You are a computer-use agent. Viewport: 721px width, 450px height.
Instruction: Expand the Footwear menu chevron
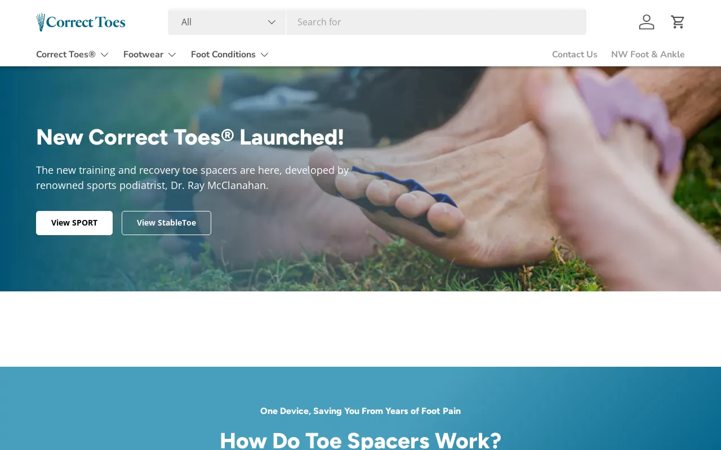click(x=172, y=55)
